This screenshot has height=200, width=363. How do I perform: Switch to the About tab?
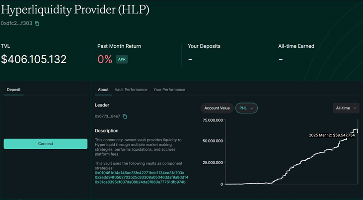(103, 90)
